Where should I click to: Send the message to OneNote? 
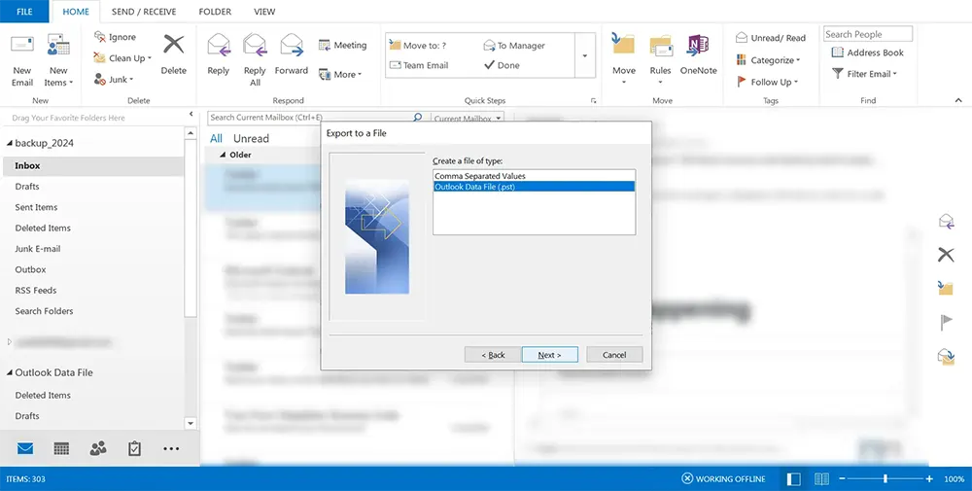698,54
